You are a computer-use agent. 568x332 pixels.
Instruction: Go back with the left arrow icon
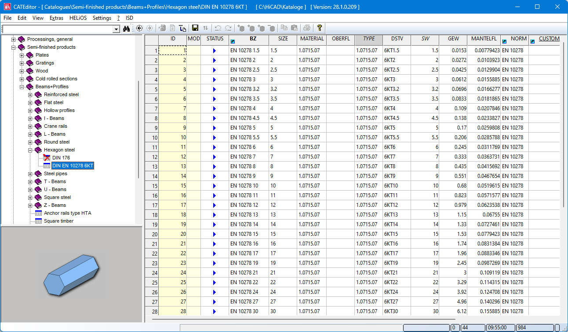click(140, 28)
